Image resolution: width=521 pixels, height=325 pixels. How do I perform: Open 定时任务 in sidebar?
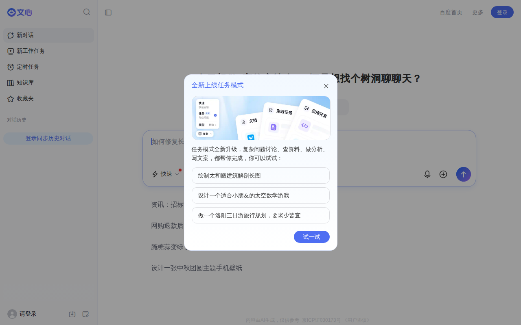point(48,67)
